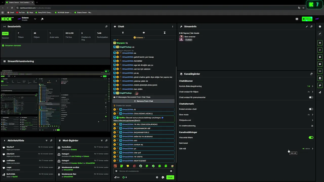This screenshot has width=324, height=182.
Task: Click Raid kanal option
Action: click(x=184, y=143)
